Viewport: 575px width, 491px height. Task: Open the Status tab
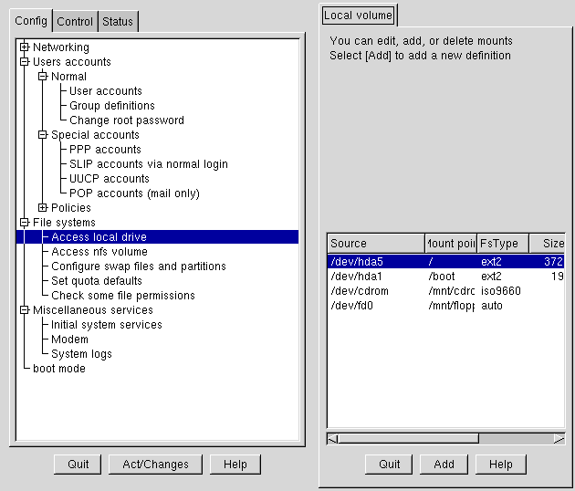(x=117, y=22)
